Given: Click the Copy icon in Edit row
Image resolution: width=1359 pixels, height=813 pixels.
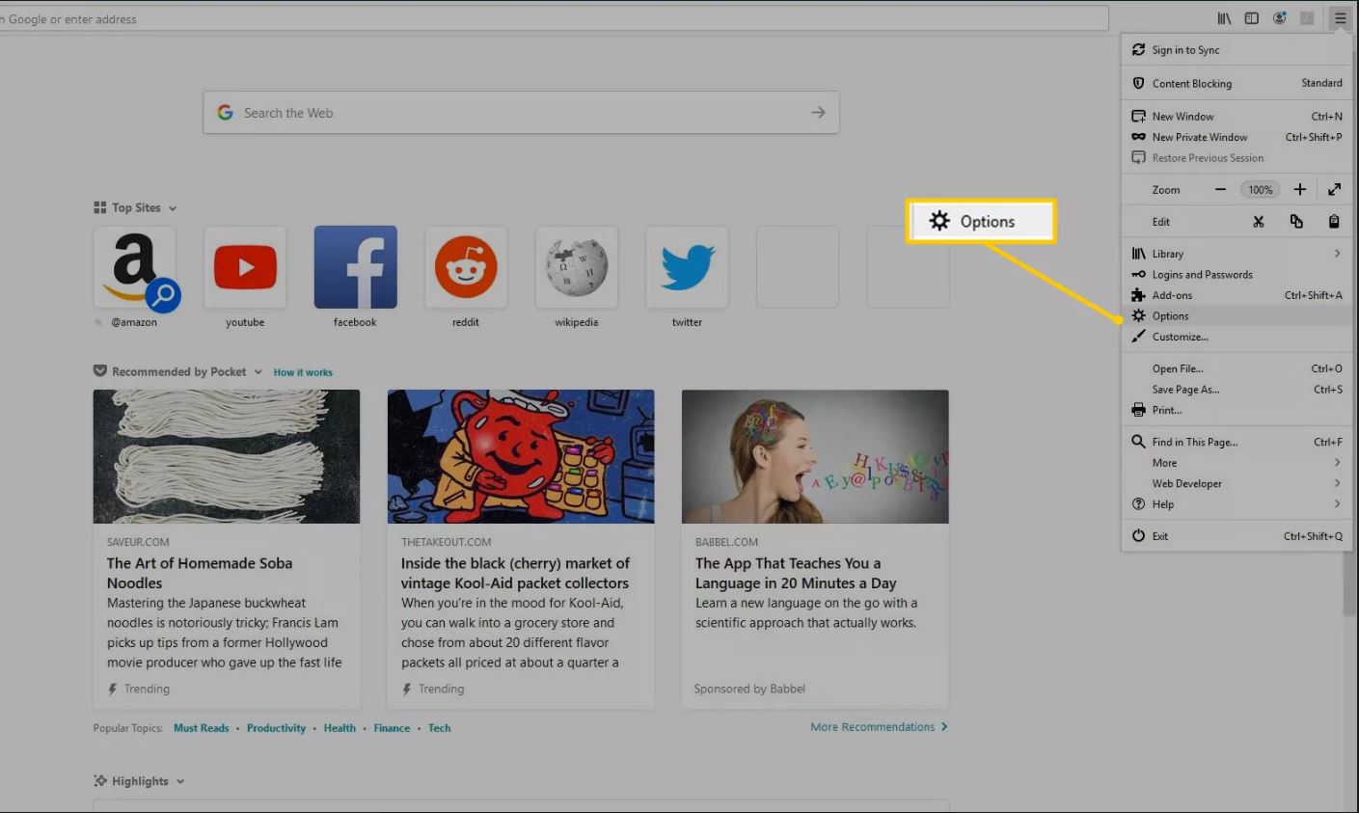Looking at the screenshot, I should [x=1296, y=222].
